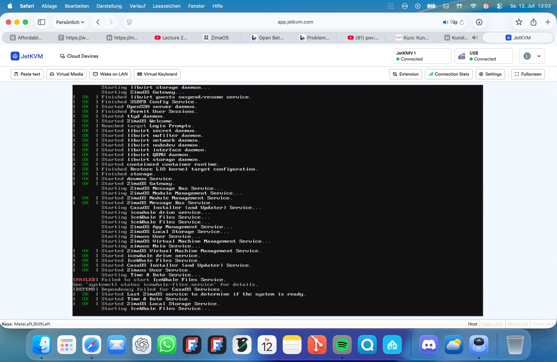This screenshot has height=362, width=557.
Task: Click the translate page icon
Action: pos(454,22)
